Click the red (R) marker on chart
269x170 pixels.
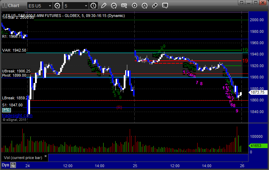tap(119, 107)
